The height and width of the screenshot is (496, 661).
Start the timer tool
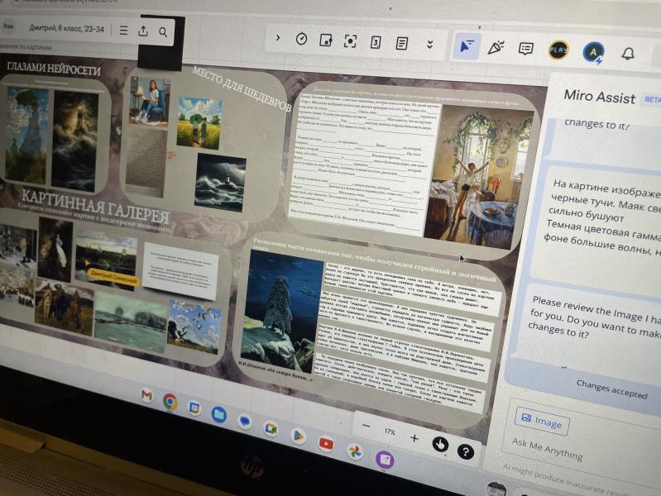pyautogui.click(x=301, y=39)
